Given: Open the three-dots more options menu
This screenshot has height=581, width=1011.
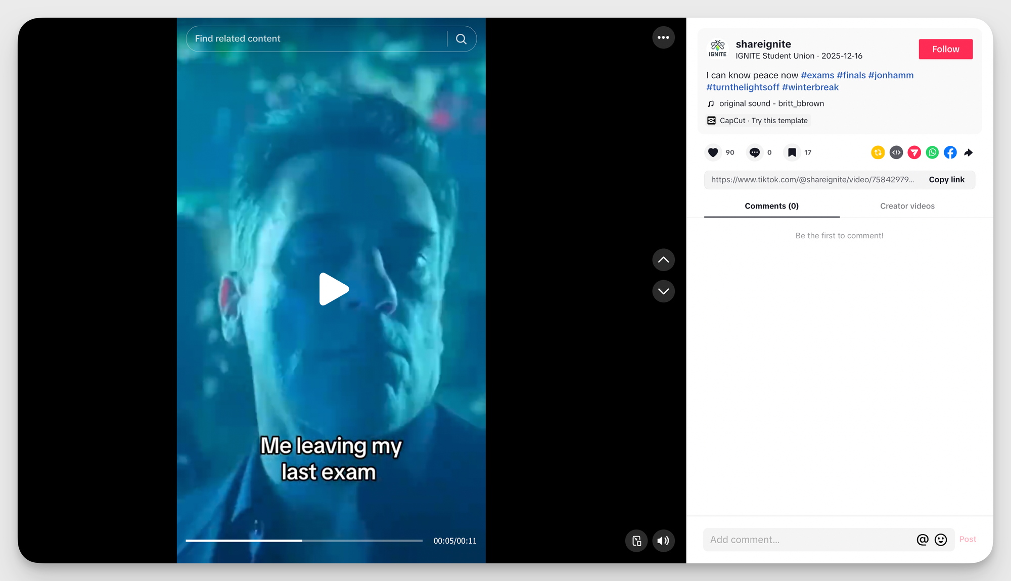Looking at the screenshot, I should 663,37.
